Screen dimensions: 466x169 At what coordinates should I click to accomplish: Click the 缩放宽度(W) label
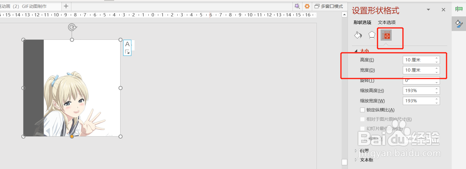coord(372,101)
